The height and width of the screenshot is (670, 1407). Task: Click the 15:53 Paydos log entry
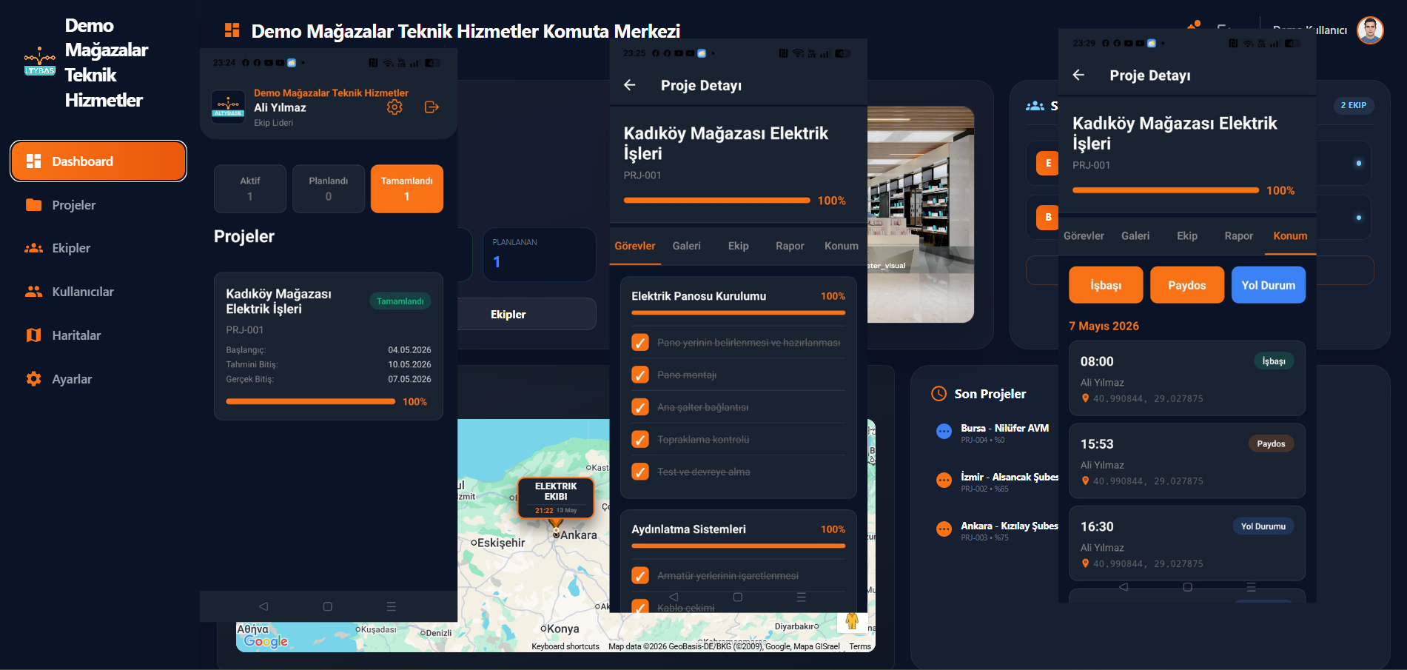(x=1187, y=460)
